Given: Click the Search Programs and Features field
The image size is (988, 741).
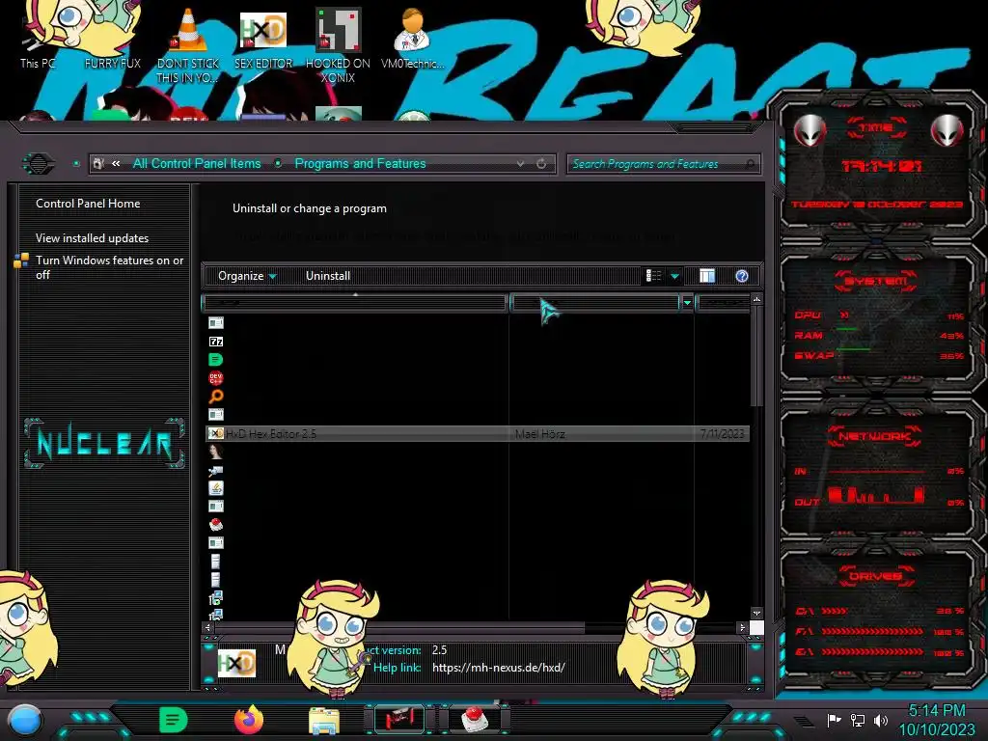Looking at the screenshot, I should pyautogui.click(x=663, y=164).
